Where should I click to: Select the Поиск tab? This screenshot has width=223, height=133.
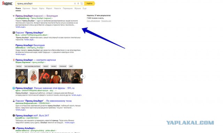pyautogui.click(x=18, y=8)
